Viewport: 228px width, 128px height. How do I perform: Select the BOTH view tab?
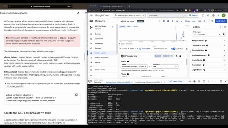(135, 26)
